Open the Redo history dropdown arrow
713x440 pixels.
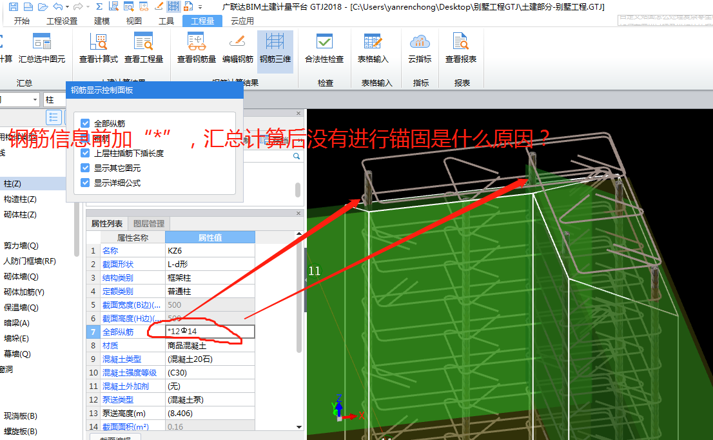tap(88, 7)
